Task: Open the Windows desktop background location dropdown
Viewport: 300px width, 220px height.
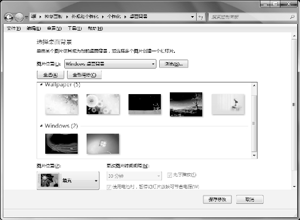Action: pos(110,63)
